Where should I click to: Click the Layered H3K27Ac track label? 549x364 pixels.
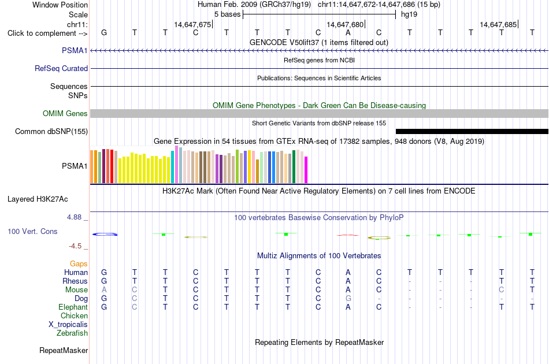tap(38, 199)
